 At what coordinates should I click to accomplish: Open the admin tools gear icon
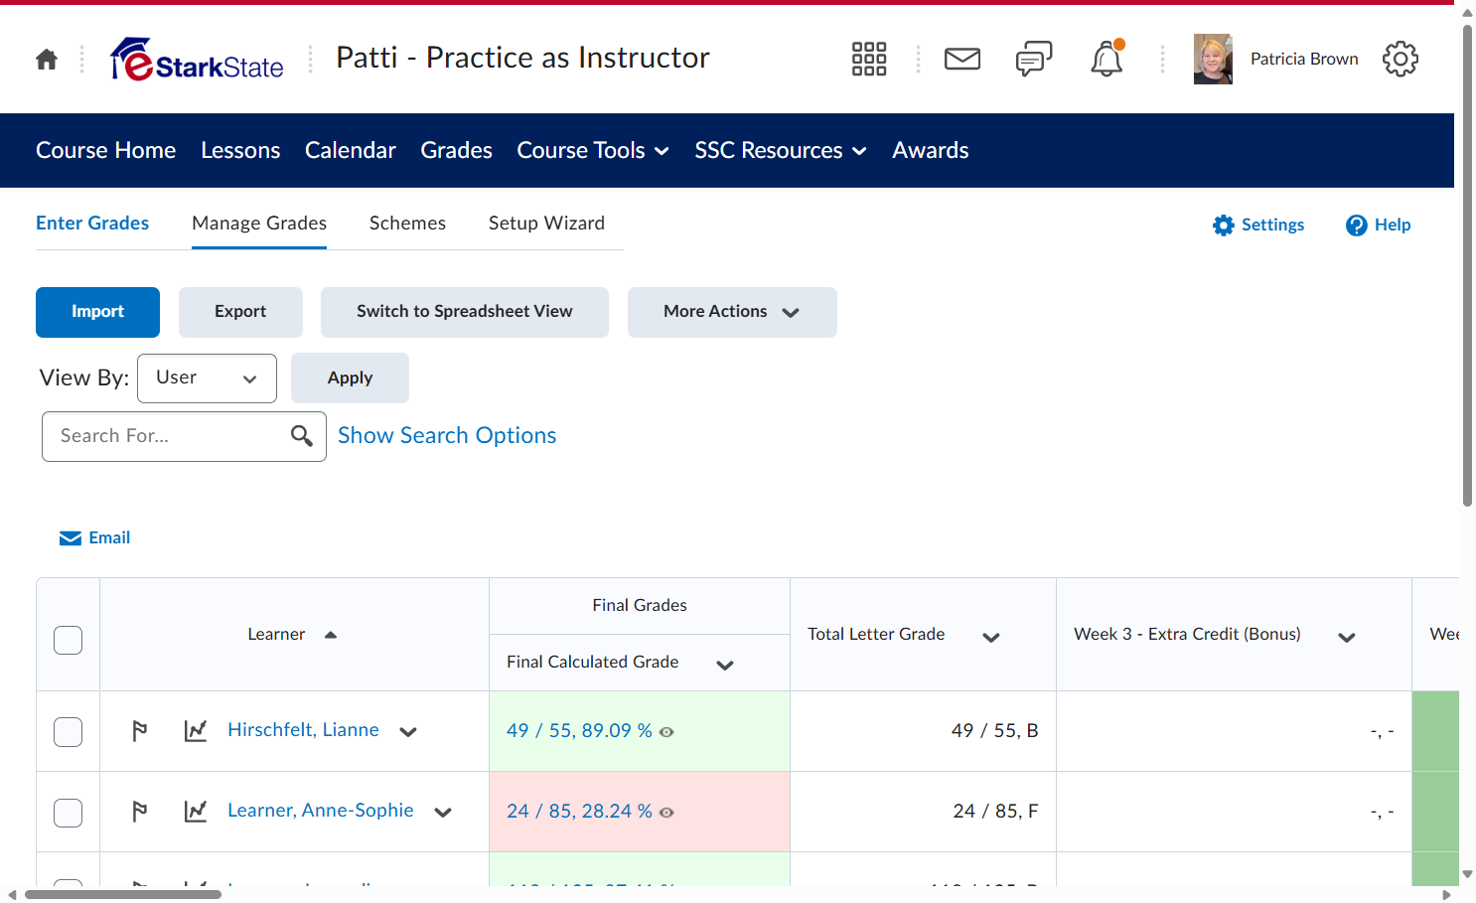[x=1401, y=59]
